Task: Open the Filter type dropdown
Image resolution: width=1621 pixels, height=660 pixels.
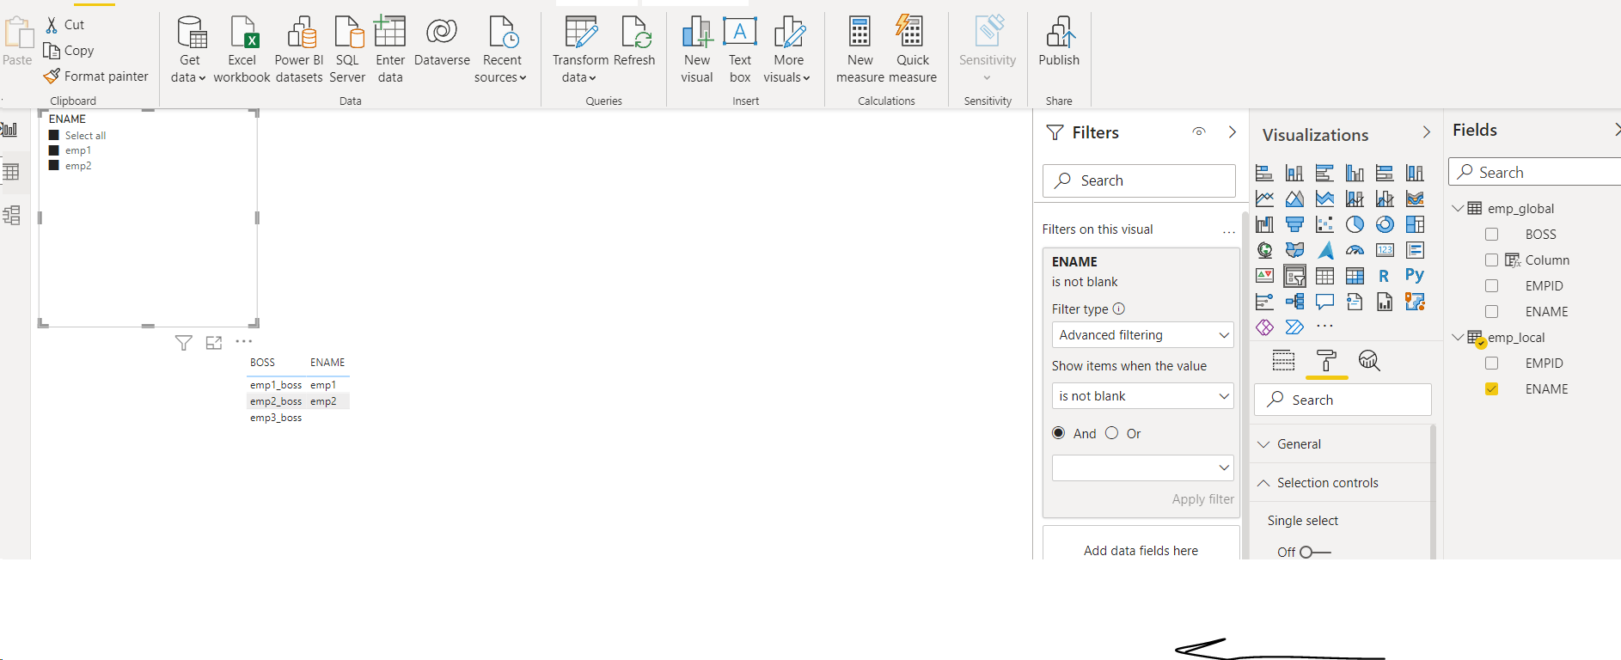Action: [x=1142, y=335]
